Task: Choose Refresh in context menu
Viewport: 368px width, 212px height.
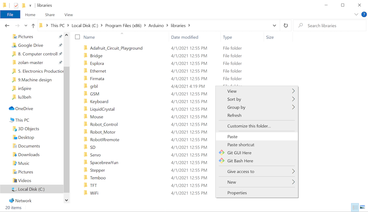Action: pyautogui.click(x=257, y=115)
